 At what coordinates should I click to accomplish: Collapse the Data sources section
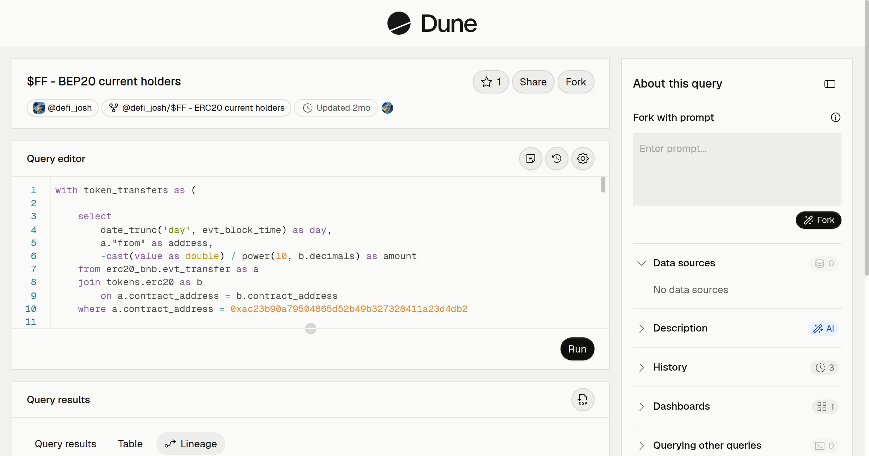pyautogui.click(x=641, y=263)
